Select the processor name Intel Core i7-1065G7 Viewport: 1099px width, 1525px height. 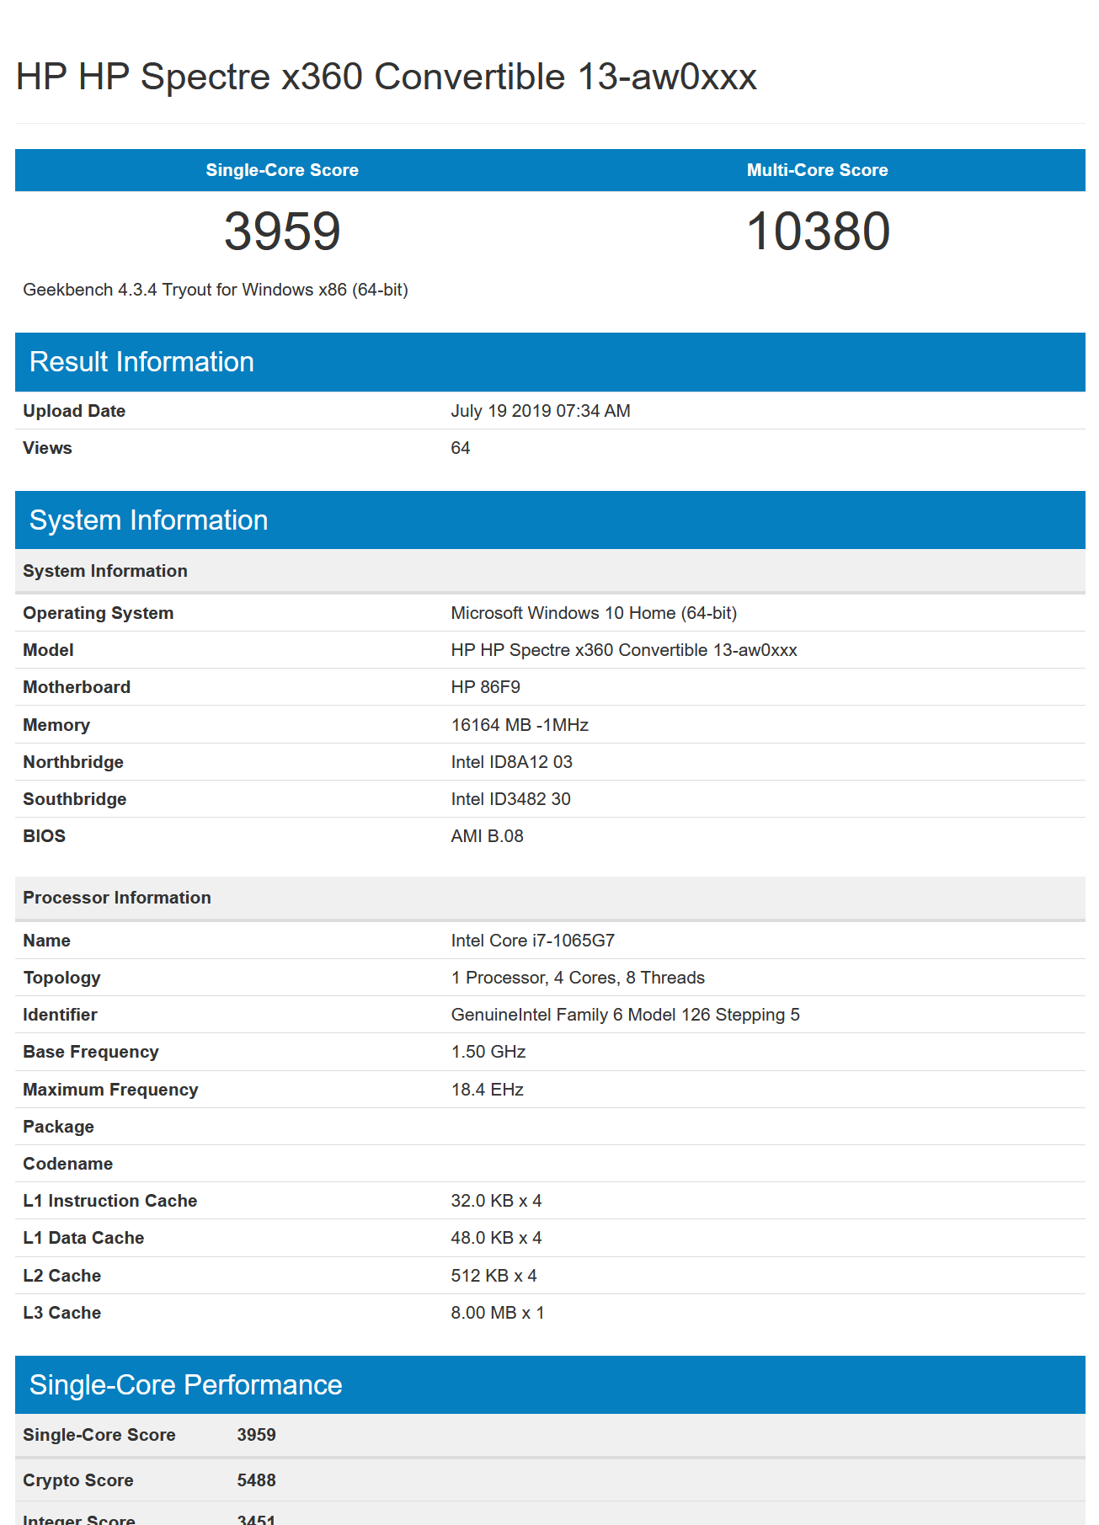532,941
